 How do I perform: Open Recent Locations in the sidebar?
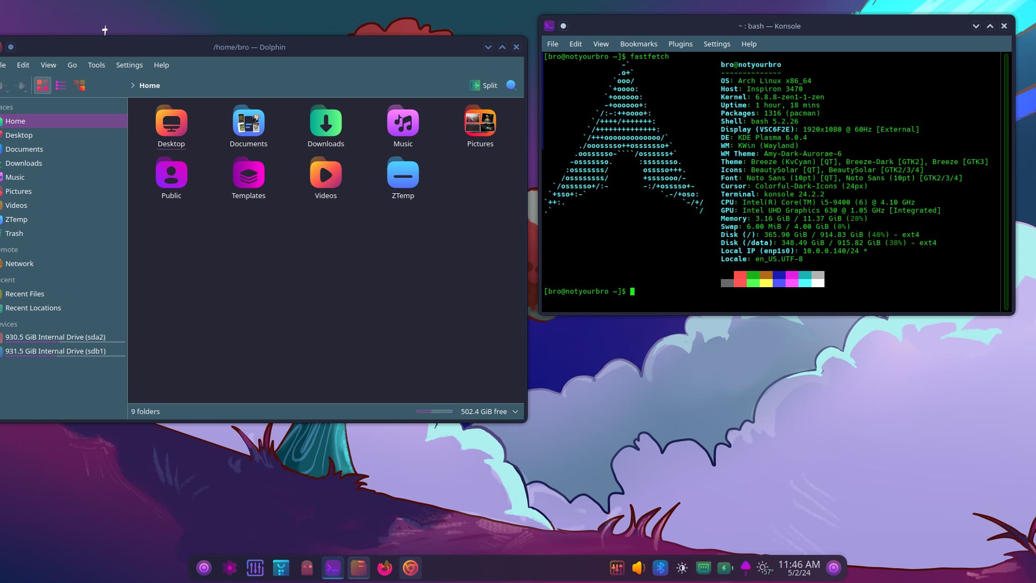click(x=63, y=308)
